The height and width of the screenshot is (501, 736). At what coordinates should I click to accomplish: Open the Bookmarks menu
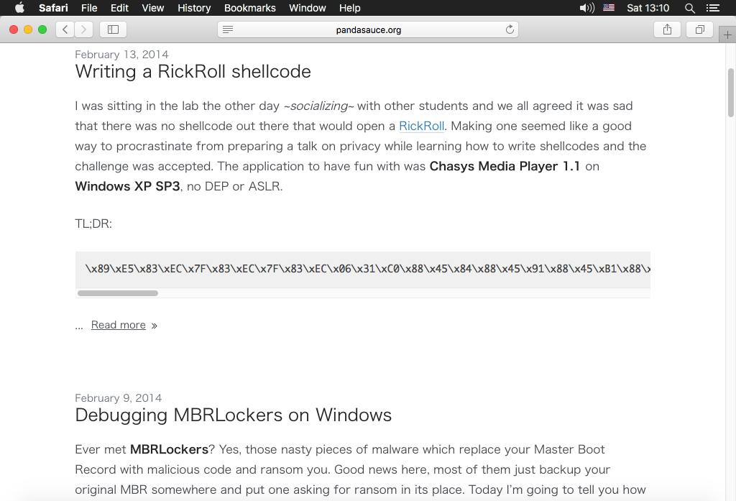[x=249, y=8]
